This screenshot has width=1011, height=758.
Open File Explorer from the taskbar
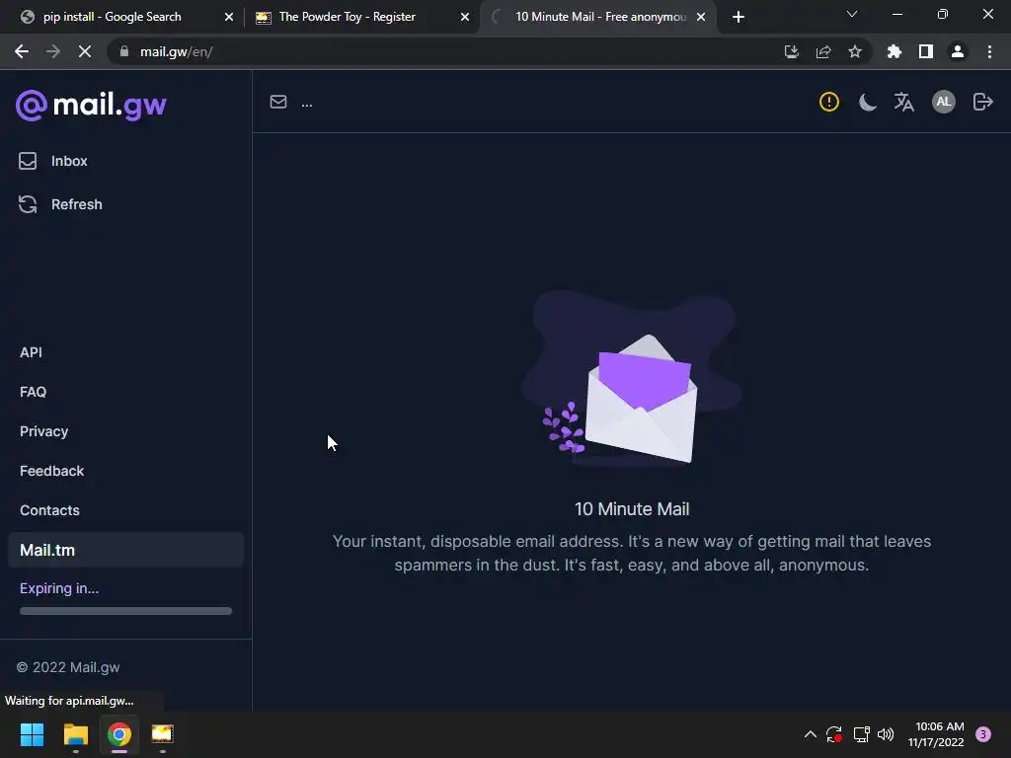pos(75,734)
